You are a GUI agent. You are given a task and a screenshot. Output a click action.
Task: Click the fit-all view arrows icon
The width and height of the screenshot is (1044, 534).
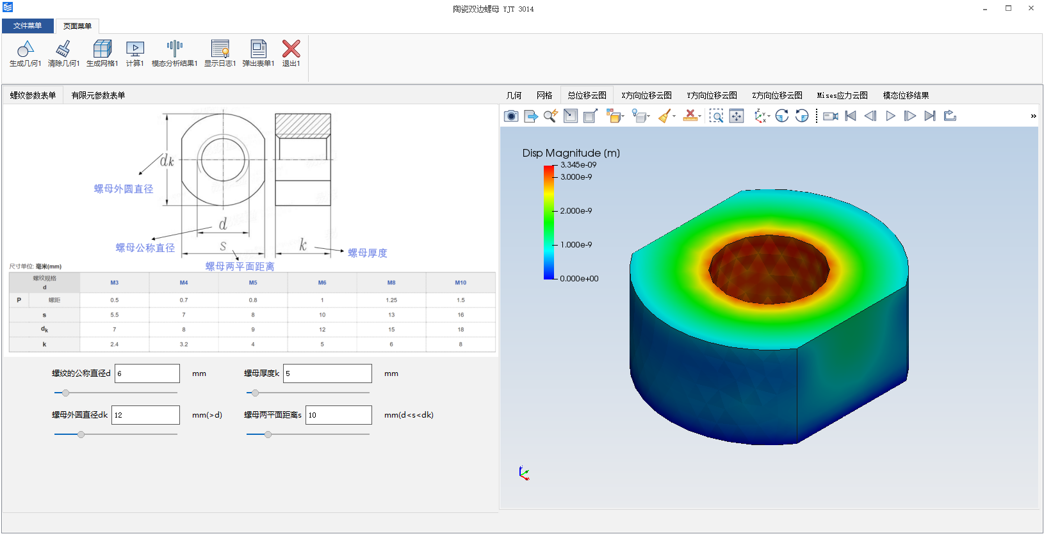(737, 116)
